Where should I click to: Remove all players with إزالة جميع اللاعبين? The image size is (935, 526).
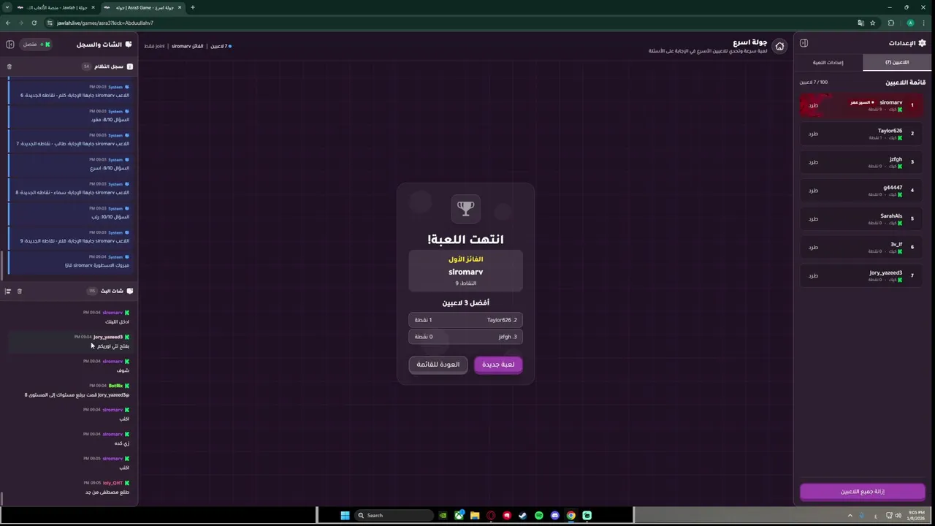click(x=863, y=492)
